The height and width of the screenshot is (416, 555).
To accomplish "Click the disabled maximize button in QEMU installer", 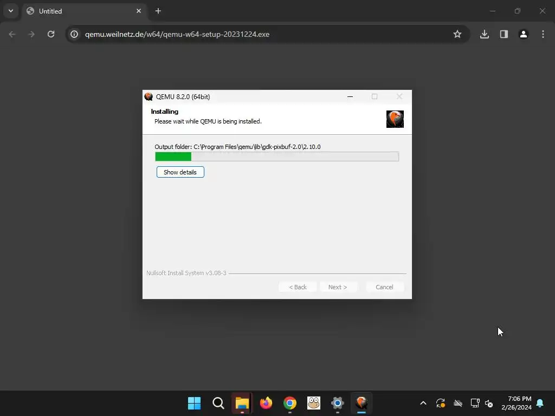I will coord(375,96).
